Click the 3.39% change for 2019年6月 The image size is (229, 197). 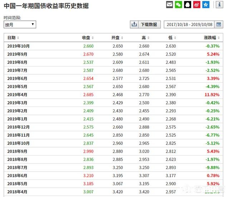click(x=213, y=79)
